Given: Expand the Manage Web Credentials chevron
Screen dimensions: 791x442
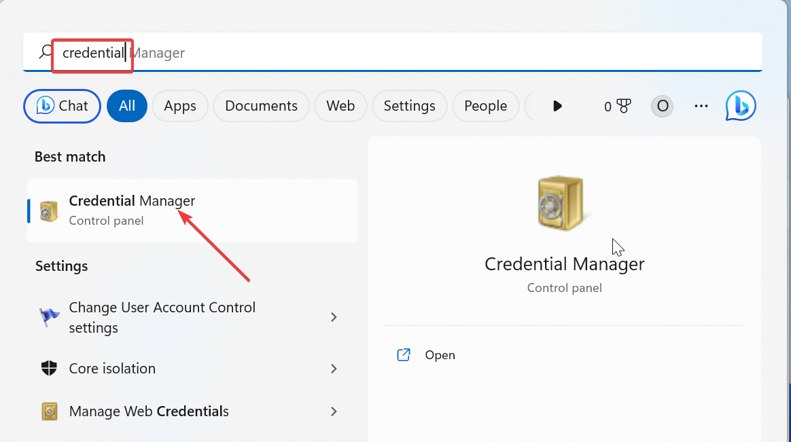Looking at the screenshot, I should 334,411.
